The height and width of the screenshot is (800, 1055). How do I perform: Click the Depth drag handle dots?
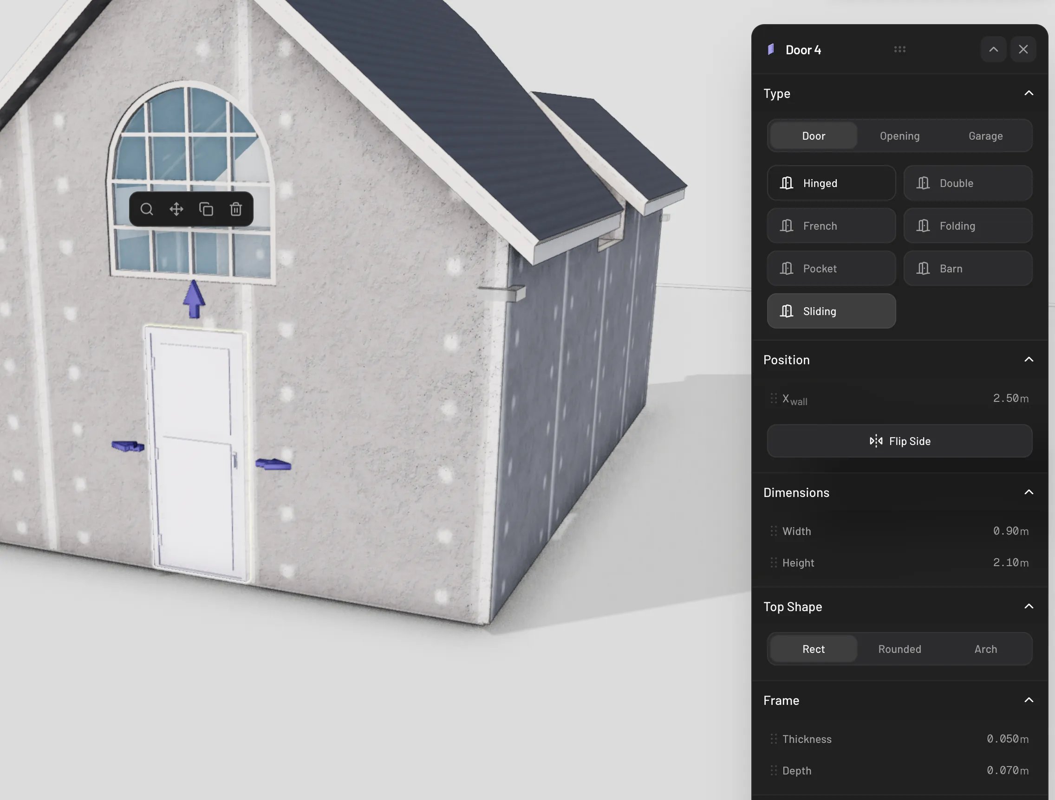[774, 770]
